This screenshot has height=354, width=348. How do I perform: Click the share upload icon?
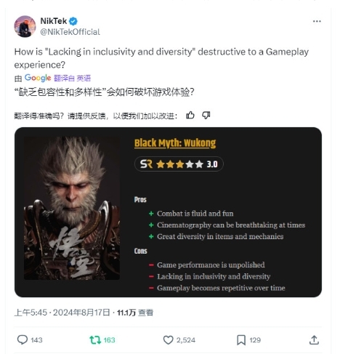(x=314, y=339)
